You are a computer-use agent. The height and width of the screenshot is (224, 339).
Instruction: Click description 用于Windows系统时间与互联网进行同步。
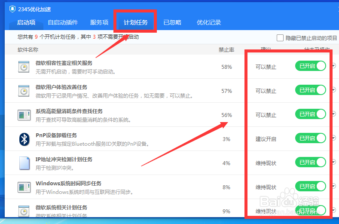point(84,192)
